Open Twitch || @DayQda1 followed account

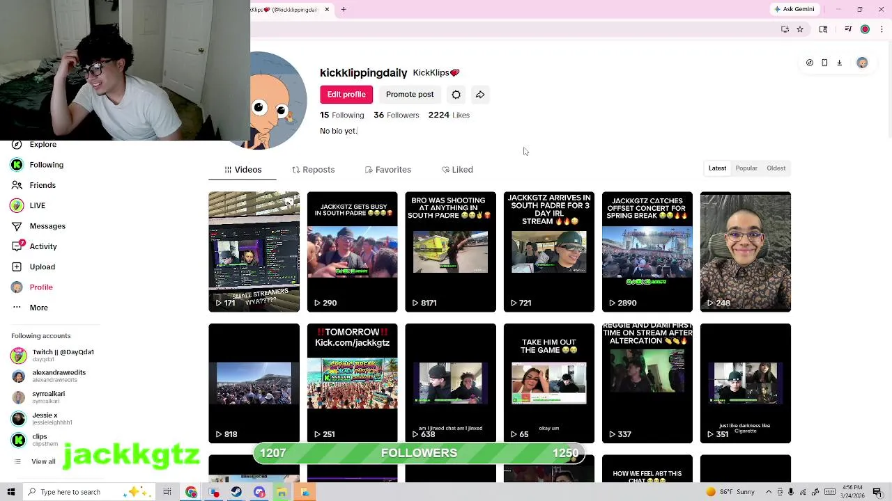[x=53, y=355]
